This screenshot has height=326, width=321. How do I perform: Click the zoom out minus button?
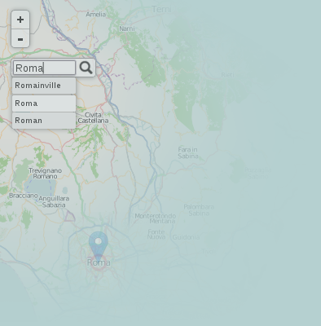(20, 38)
